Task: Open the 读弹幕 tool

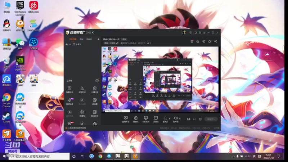Action: click(95, 102)
